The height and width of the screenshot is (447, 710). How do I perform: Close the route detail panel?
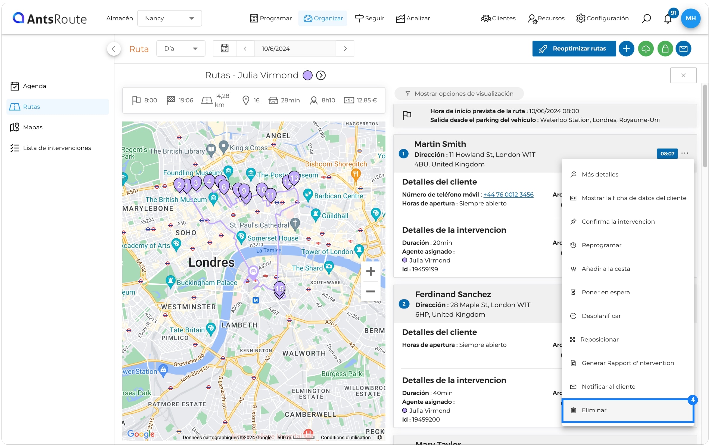point(683,75)
